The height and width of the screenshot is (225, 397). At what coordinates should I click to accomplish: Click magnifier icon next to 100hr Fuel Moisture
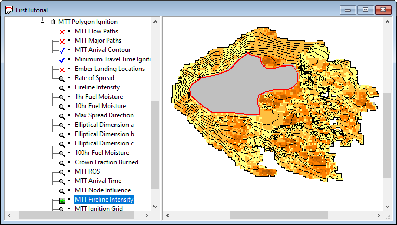[62, 153]
